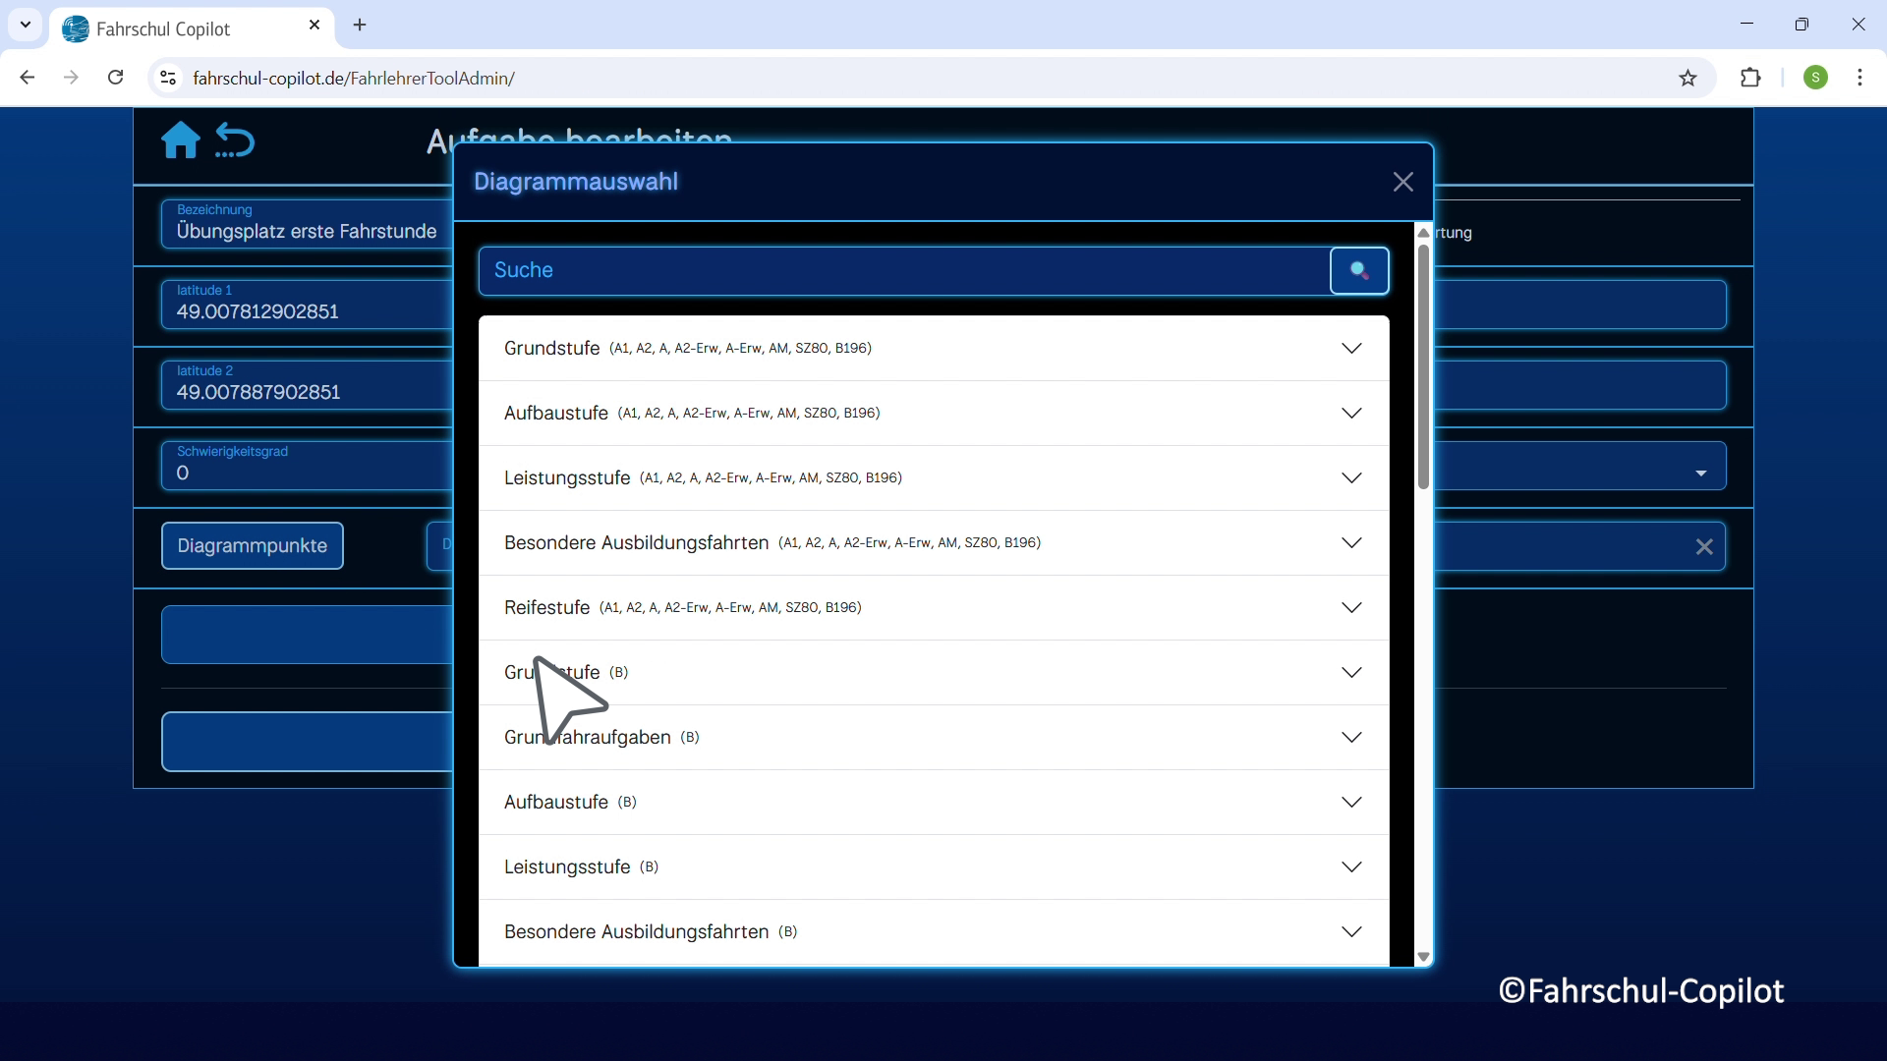Click the dialog scrollbar down arrow
This screenshot has height=1061, width=1887.
1423,956
